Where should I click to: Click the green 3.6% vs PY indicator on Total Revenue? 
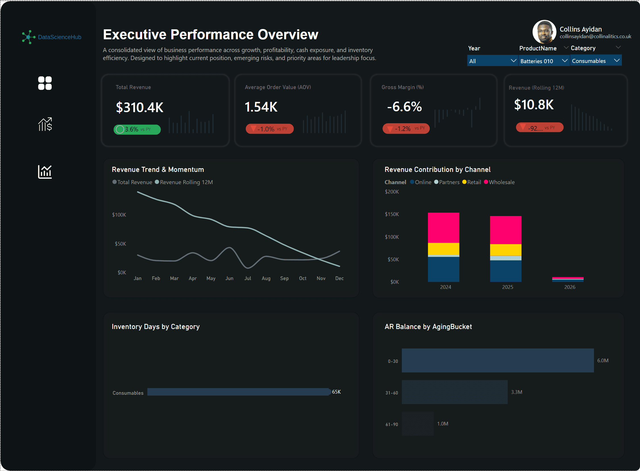137,129
